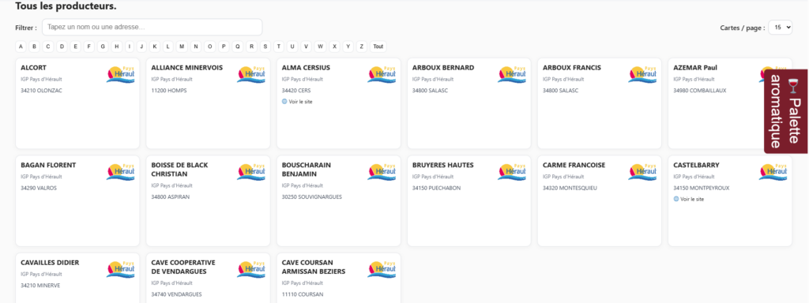
Task: Select the CARME FRANCOISE producer name
Action: (x=574, y=165)
